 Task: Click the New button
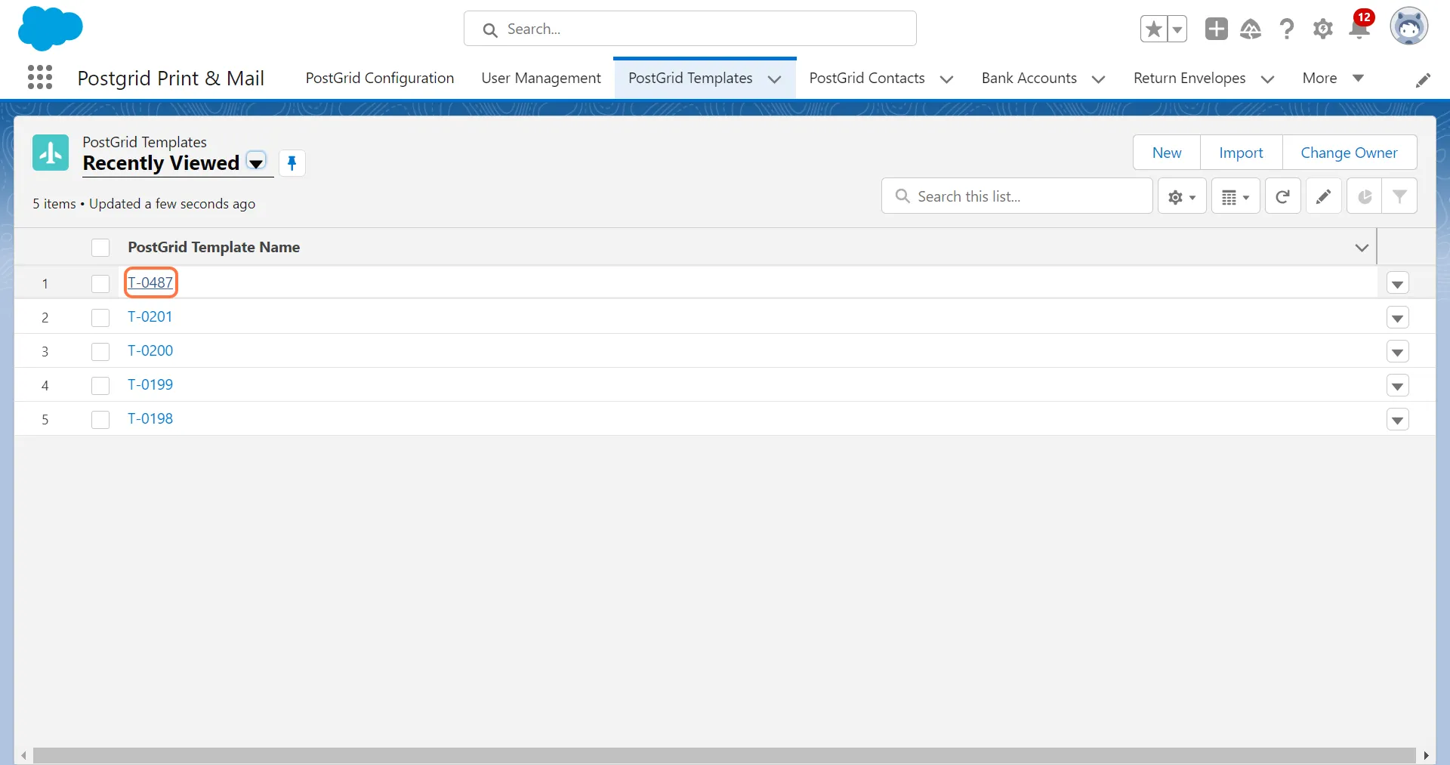coord(1166,153)
